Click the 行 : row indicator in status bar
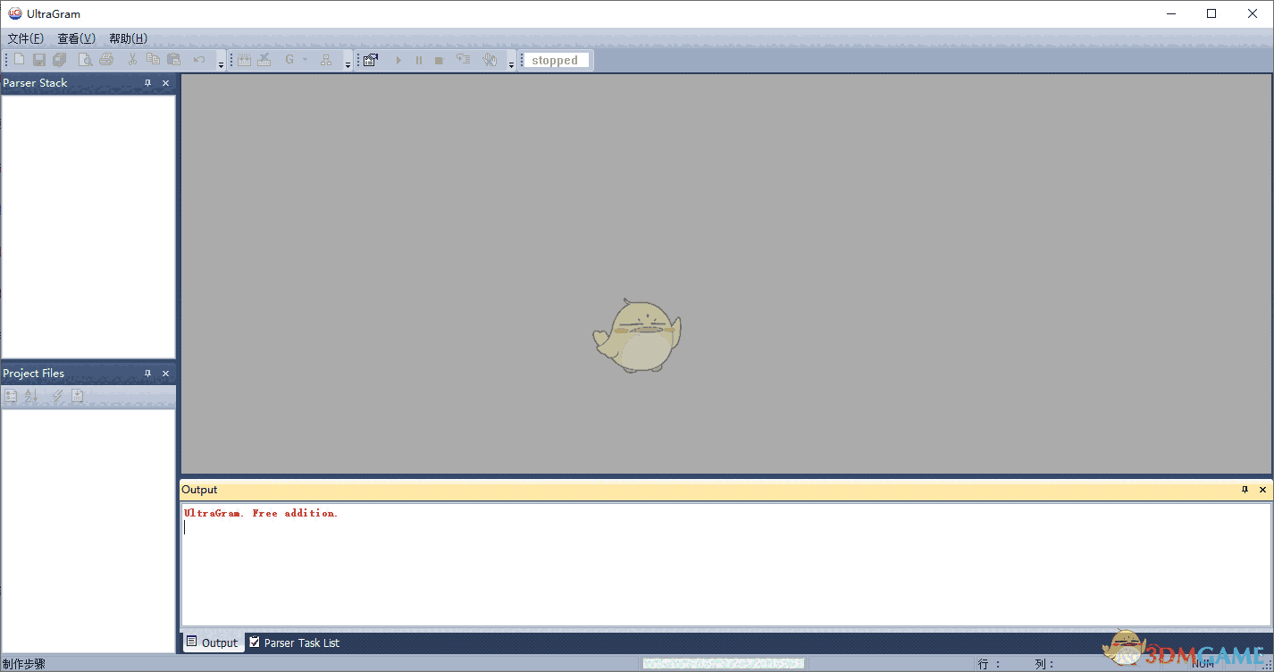Viewport: 1274px width, 672px height. pyautogui.click(x=989, y=664)
